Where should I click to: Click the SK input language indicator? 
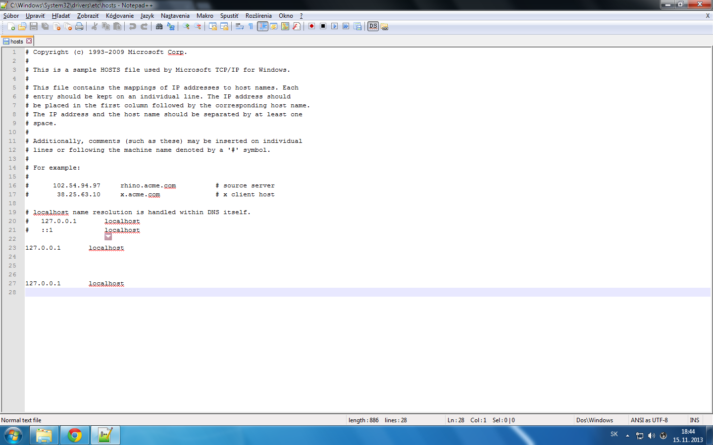[x=614, y=434]
